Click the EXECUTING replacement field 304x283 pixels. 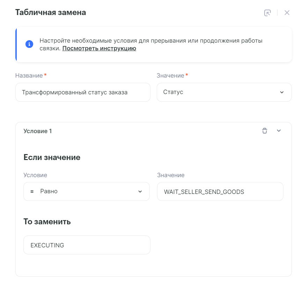87,245
